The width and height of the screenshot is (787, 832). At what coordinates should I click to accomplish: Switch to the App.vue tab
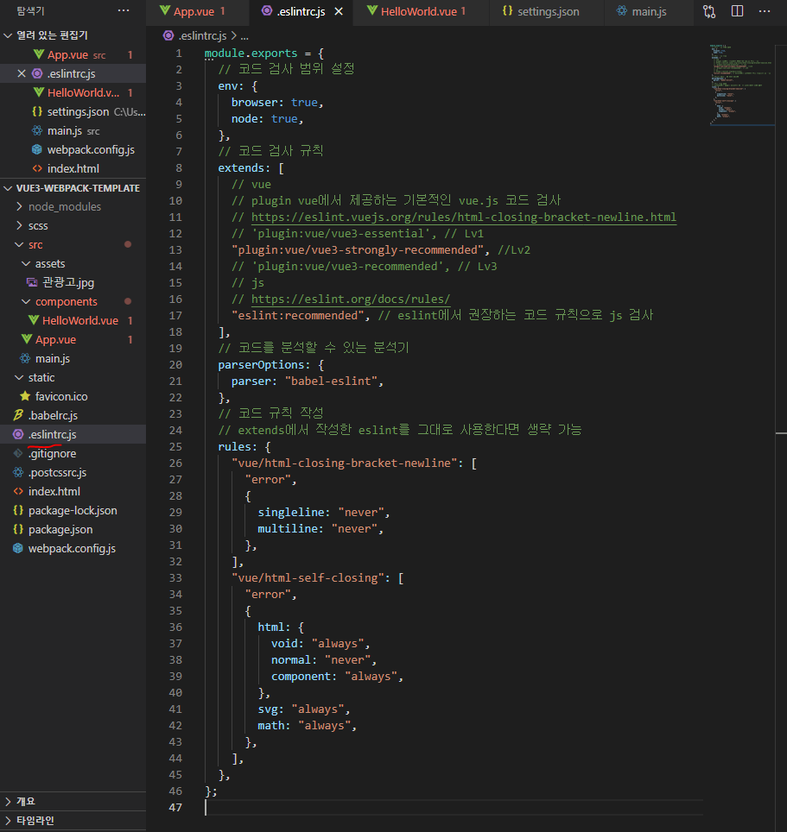197,12
